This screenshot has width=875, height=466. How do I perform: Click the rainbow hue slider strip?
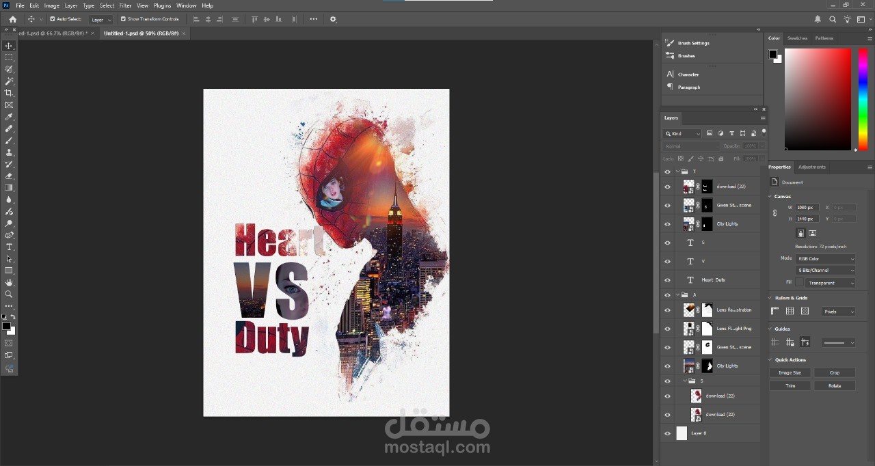pos(863,99)
